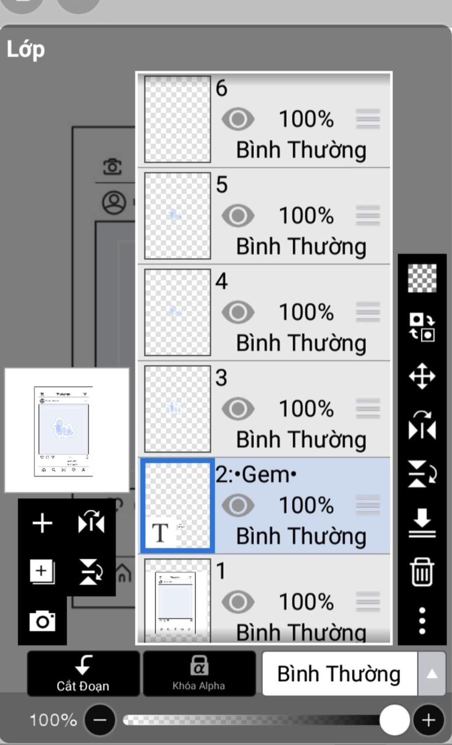The height and width of the screenshot is (745, 452).
Task: Tap the checkerboard transparency icon
Action: [x=422, y=278]
